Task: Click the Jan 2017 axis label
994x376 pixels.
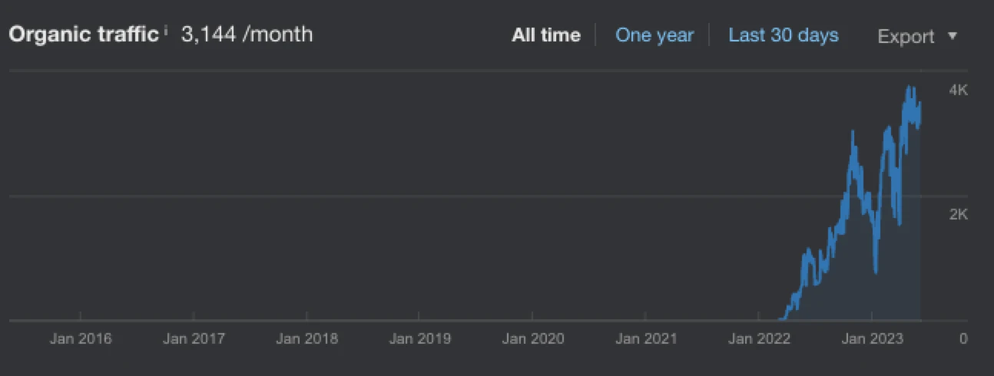Action: [194, 338]
